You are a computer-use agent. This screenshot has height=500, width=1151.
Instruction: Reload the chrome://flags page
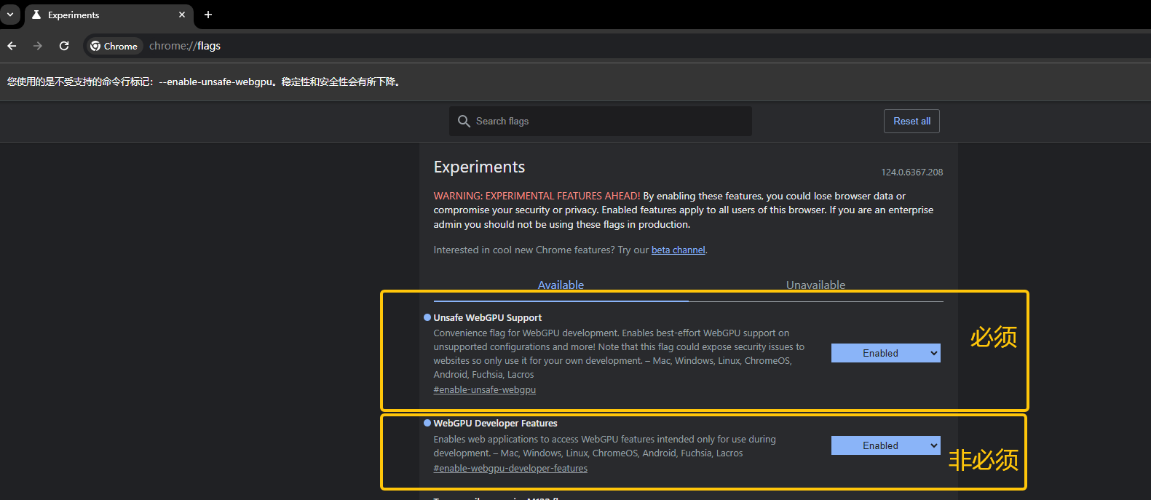[64, 46]
